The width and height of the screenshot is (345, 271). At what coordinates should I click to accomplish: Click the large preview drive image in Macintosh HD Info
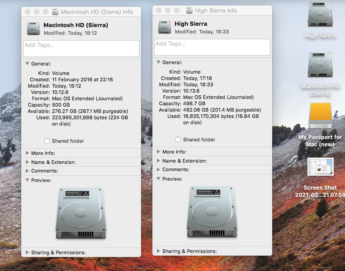[x=81, y=214]
